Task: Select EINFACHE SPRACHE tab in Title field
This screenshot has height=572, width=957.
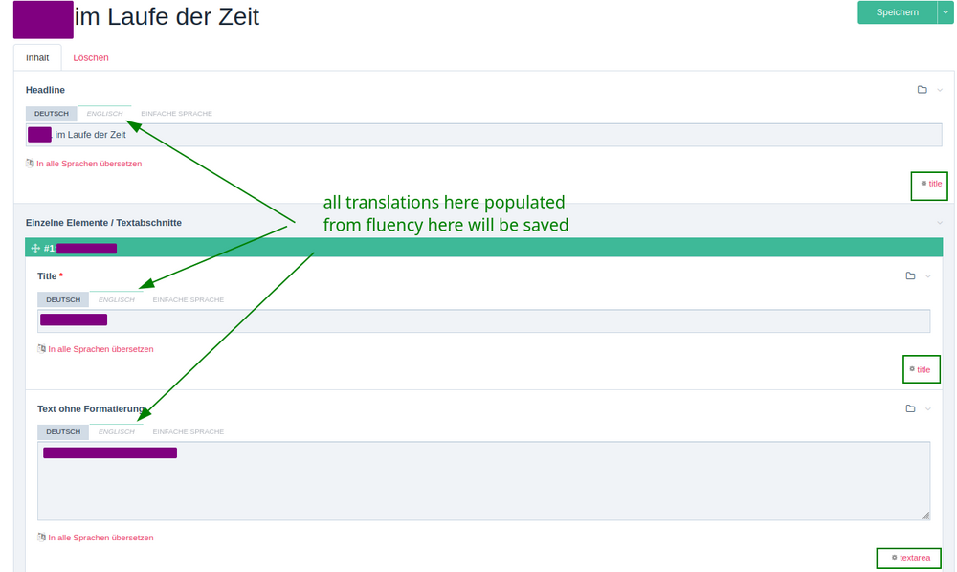Action: point(189,299)
